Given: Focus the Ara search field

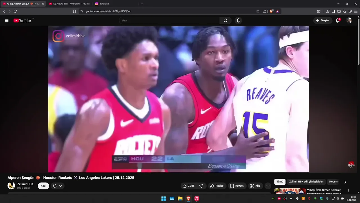Looking at the screenshot, I should 169,21.
